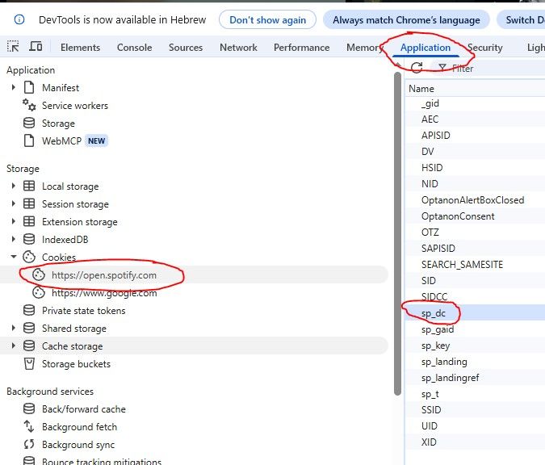Screen dimensions: 545x465
Task: Click the Shared storage database icon
Action: click(x=29, y=328)
